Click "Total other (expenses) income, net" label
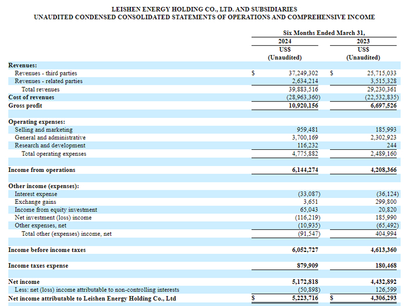The width and height of the screenshot is (406, 306). tap(67, 234)
